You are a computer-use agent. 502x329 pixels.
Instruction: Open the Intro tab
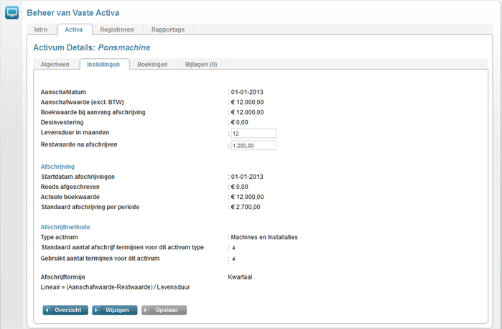point(41,29)
